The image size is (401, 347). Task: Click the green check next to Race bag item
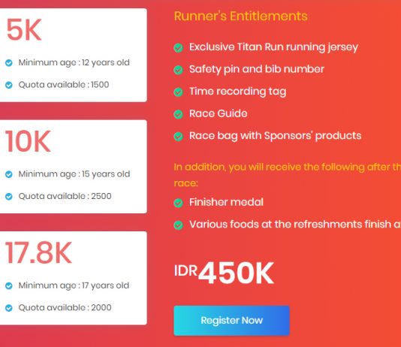178,137
